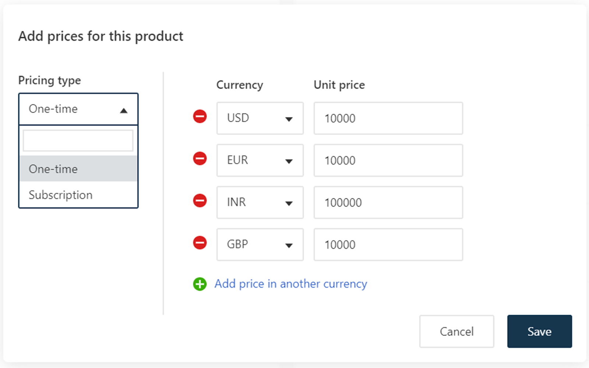Click the Cancel button
589x368 pixels.
456,331
